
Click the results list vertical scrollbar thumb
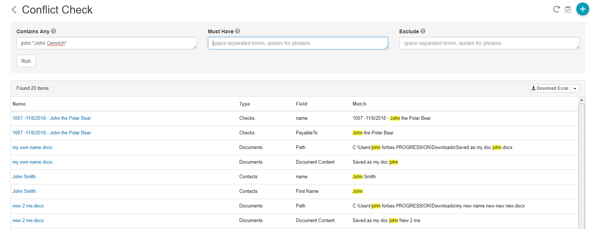pos(581,166)
